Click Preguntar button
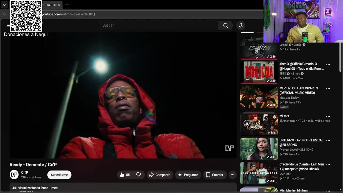Screen dimensions: 343x193 point(188,175)
